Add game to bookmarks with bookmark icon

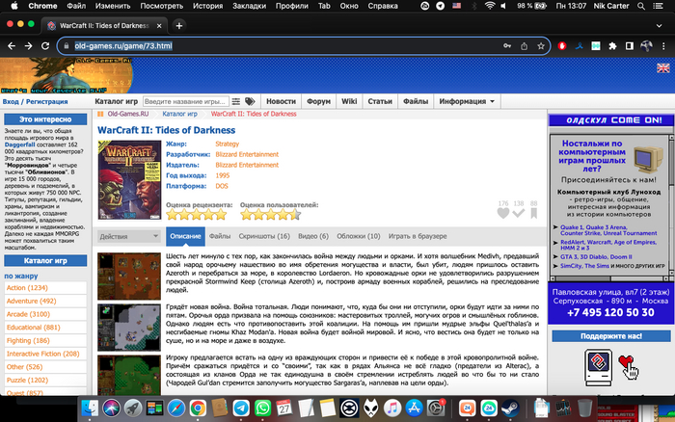point(534,213)
